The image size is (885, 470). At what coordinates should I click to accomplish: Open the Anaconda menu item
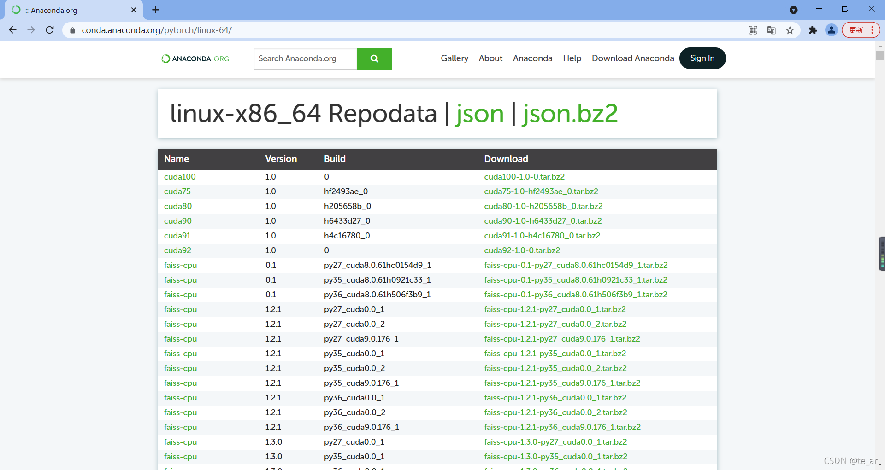(532, 58)
